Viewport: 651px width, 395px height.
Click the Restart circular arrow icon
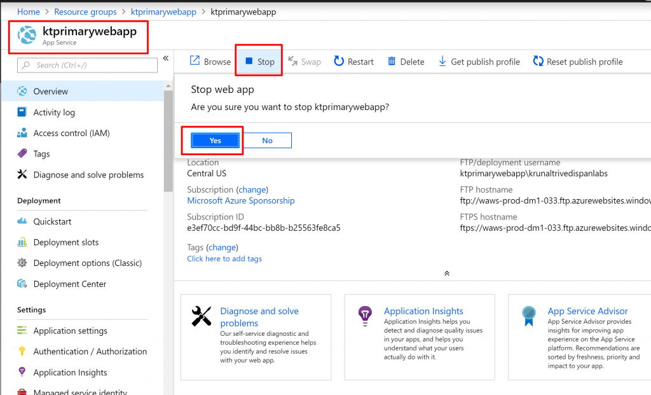tap(339, 61)
